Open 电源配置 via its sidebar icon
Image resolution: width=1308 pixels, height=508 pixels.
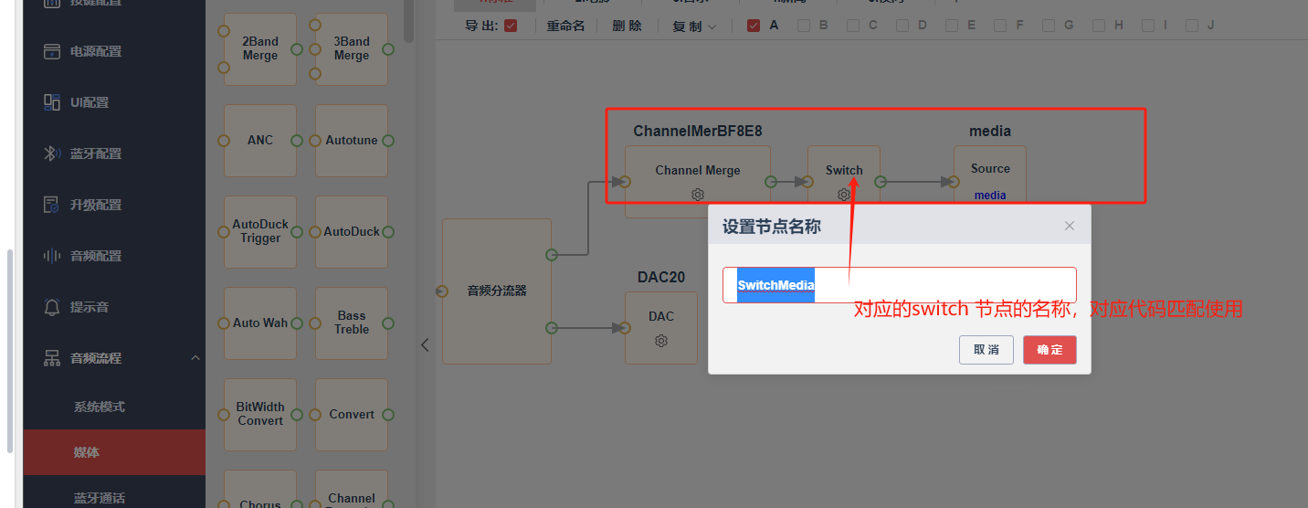click(x=52, y=51)
